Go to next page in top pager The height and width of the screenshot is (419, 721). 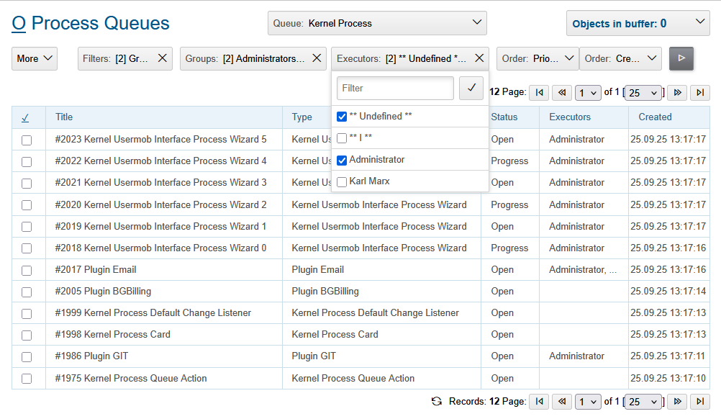[676, 92]
